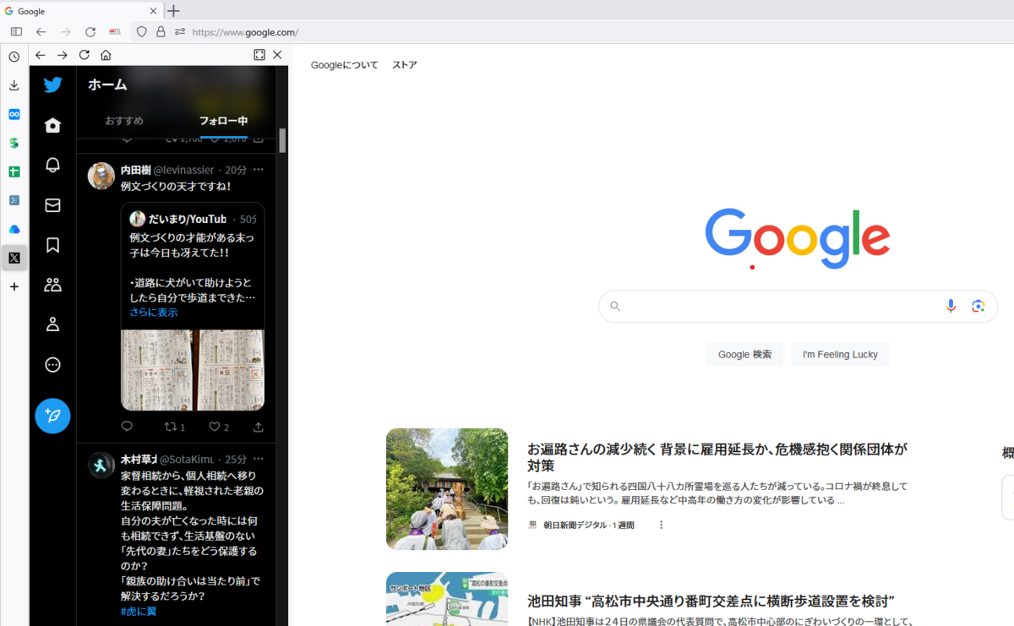Open the Downloads panel in browser sidebar
This screenshot has width=1014, height=626.
(x=14, y=85)
